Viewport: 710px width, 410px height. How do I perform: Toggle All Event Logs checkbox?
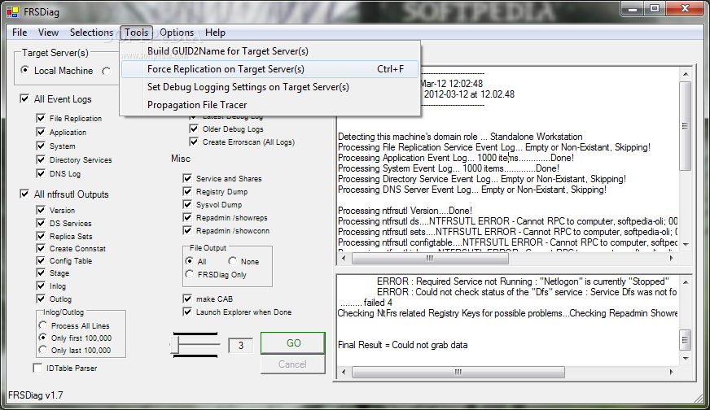coord(24,98)
